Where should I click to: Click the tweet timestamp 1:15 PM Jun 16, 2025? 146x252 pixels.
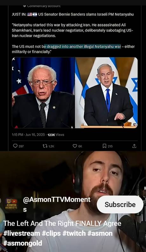point(28,135)
